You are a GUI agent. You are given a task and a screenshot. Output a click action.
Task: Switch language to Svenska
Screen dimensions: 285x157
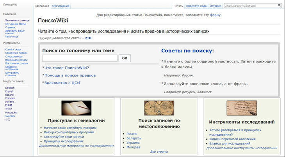10,116
